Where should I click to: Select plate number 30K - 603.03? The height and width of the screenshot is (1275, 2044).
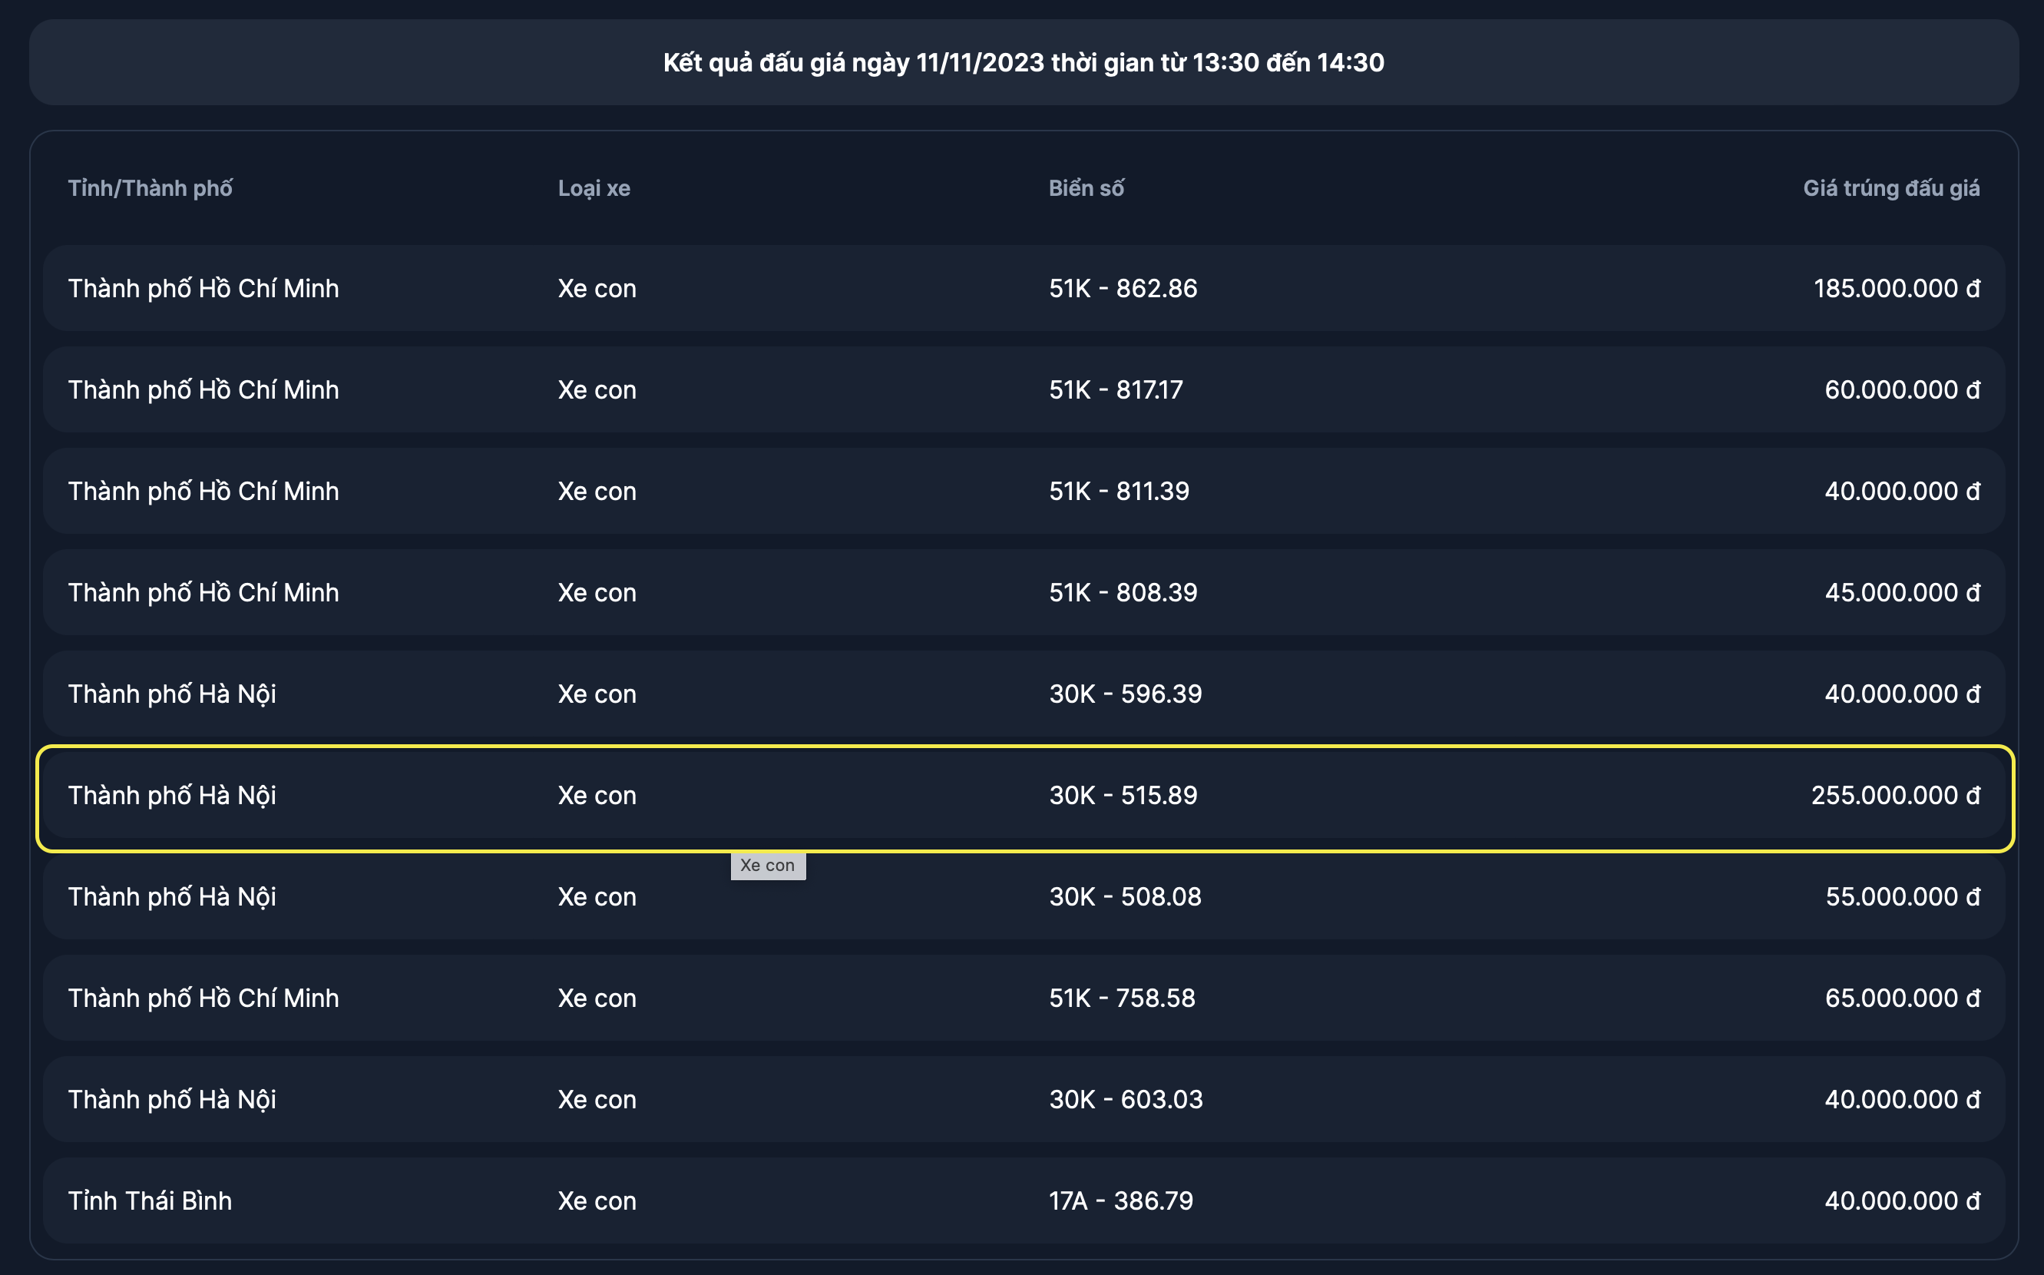pyautogui.click(x=1125, y=1099)
